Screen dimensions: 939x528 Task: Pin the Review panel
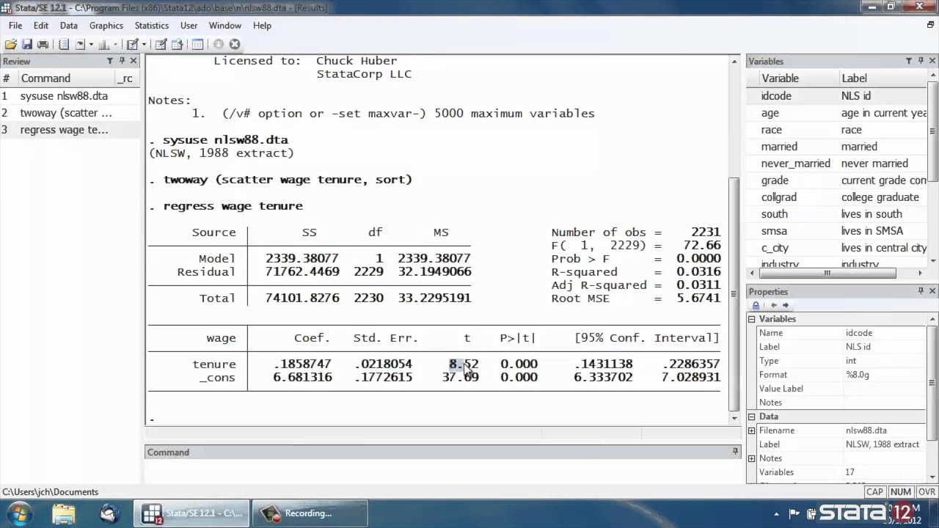click(x=122, y=61)
